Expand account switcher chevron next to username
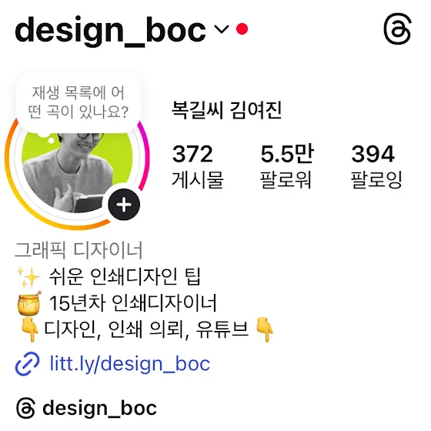This screenshot has width=431, height=431. point(222,29)
